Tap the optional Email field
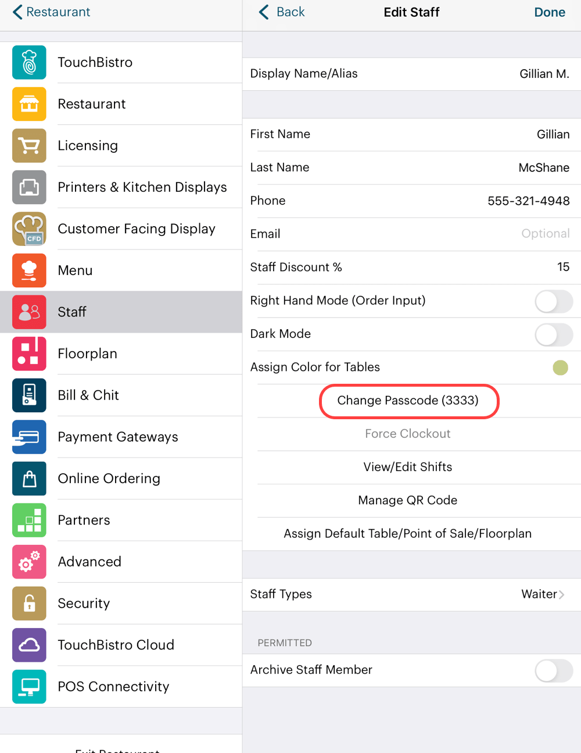Image resolution: width=581 pixels, height=753 pixels. click(x=411, y=234)
